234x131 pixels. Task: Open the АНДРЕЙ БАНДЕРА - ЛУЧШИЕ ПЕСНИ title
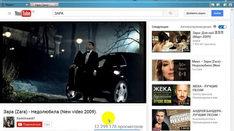[x=207, y=113]
